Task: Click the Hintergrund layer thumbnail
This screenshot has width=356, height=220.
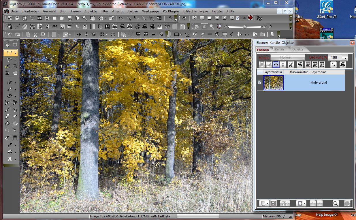Action: (273, 82)
